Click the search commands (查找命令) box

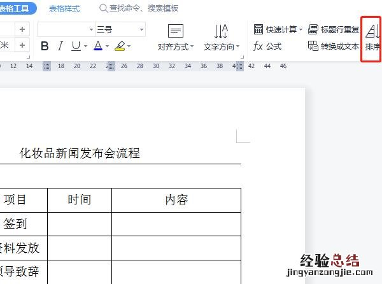[143, 9]
